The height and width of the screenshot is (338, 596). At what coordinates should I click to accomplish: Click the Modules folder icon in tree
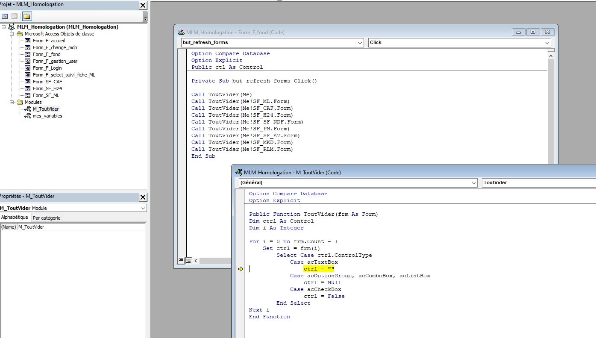[x=20, y=102]
